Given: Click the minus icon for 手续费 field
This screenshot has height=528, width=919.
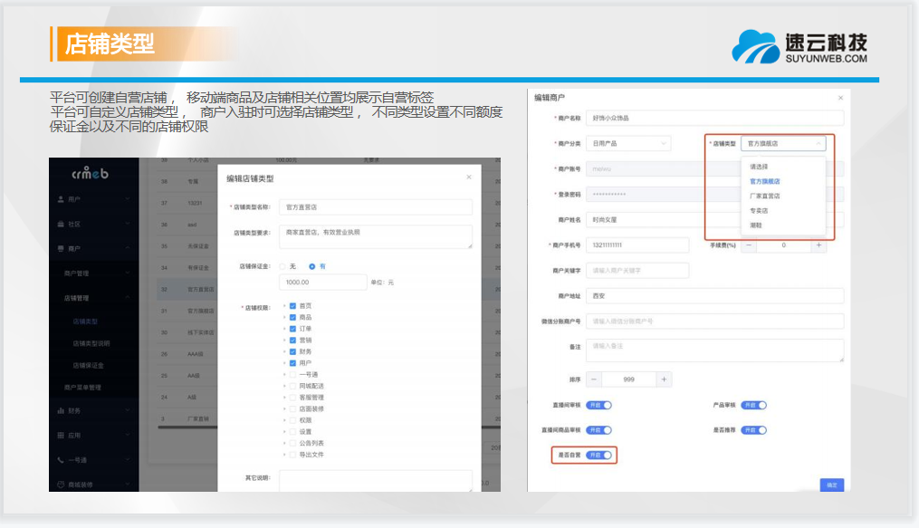Looking at the screenshot, I should (x=749, y=245).
